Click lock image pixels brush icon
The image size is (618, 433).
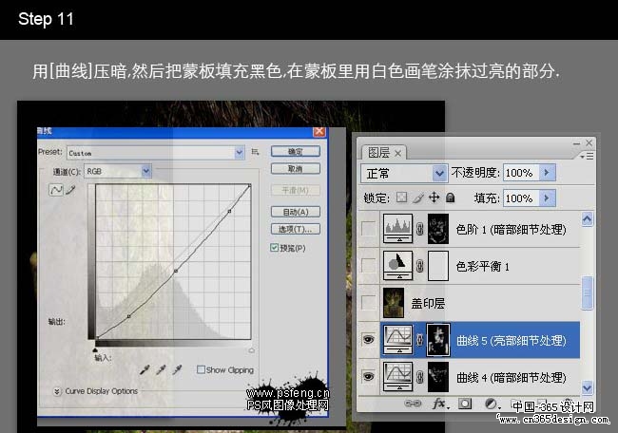pos(417,198)
